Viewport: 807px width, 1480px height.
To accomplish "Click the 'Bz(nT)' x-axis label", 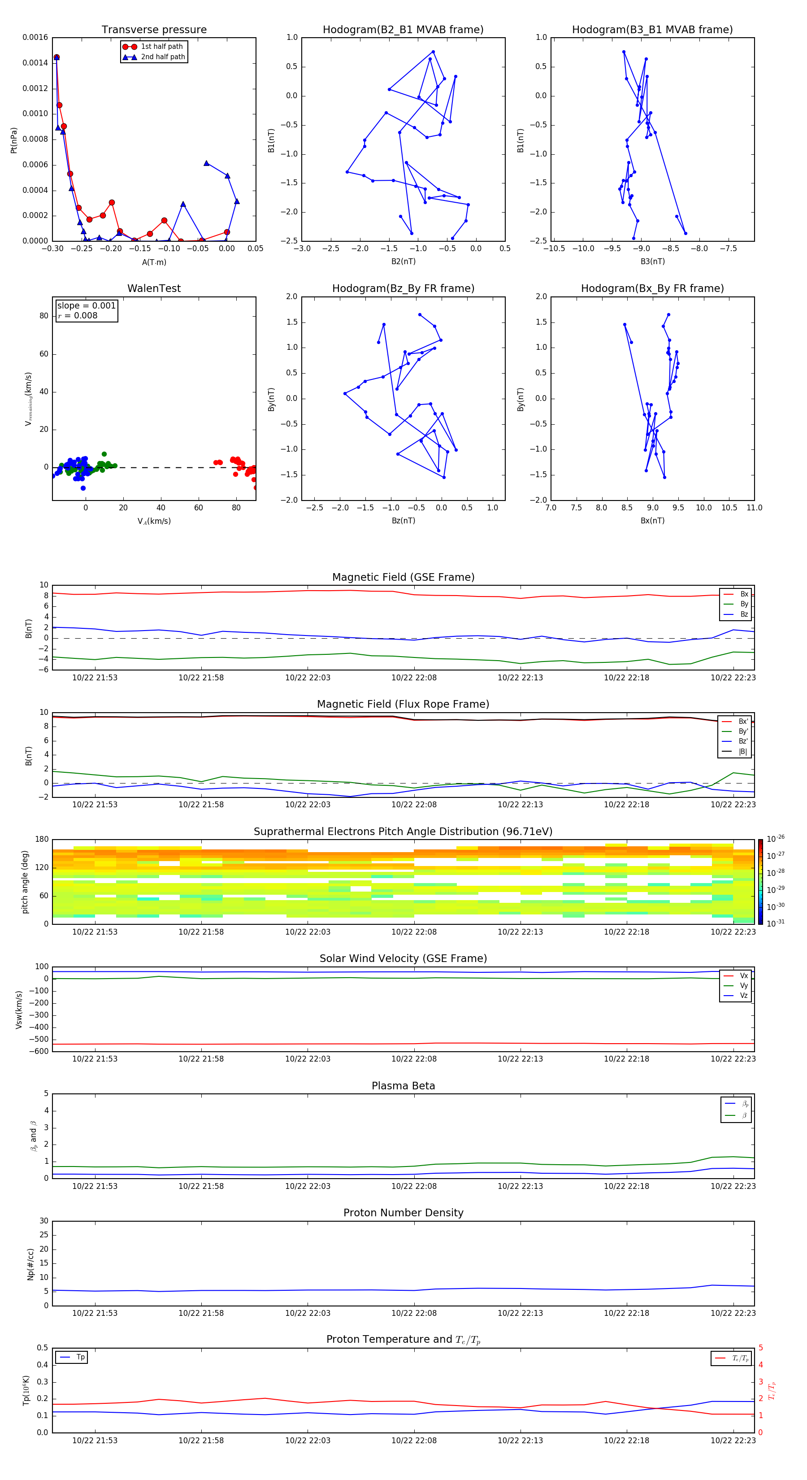I will click(403, 521).
